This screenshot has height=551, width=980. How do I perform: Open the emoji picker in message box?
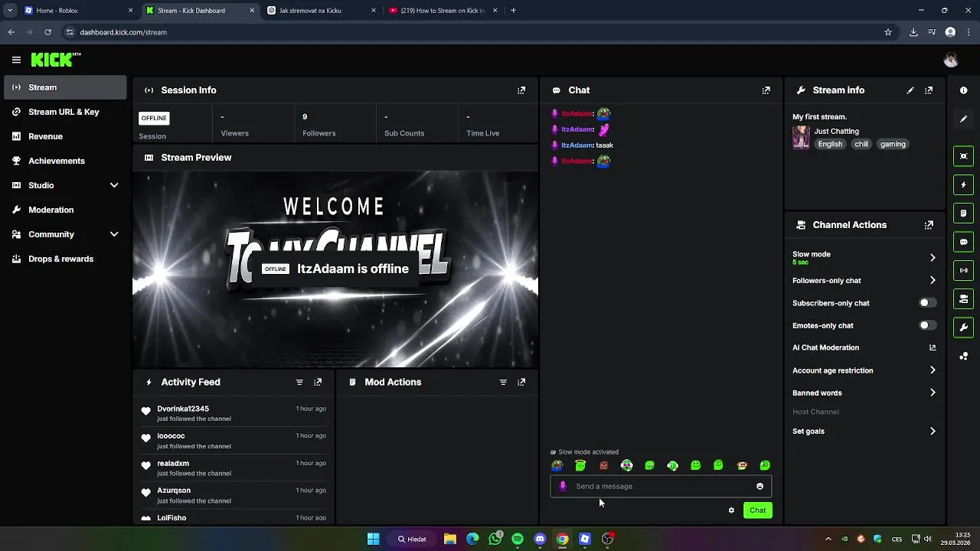(759, 486)
